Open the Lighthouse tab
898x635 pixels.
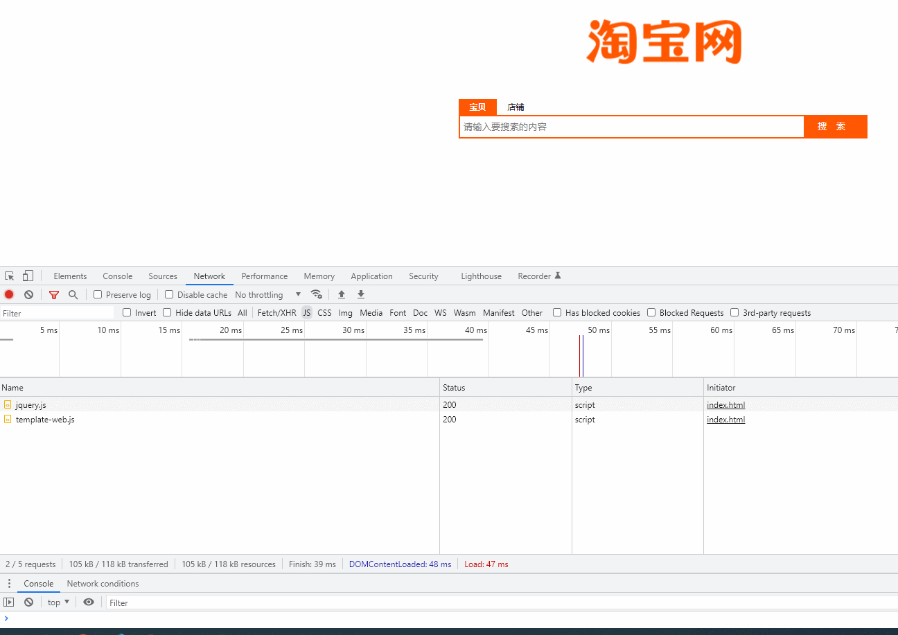click(x=481, y=276)
